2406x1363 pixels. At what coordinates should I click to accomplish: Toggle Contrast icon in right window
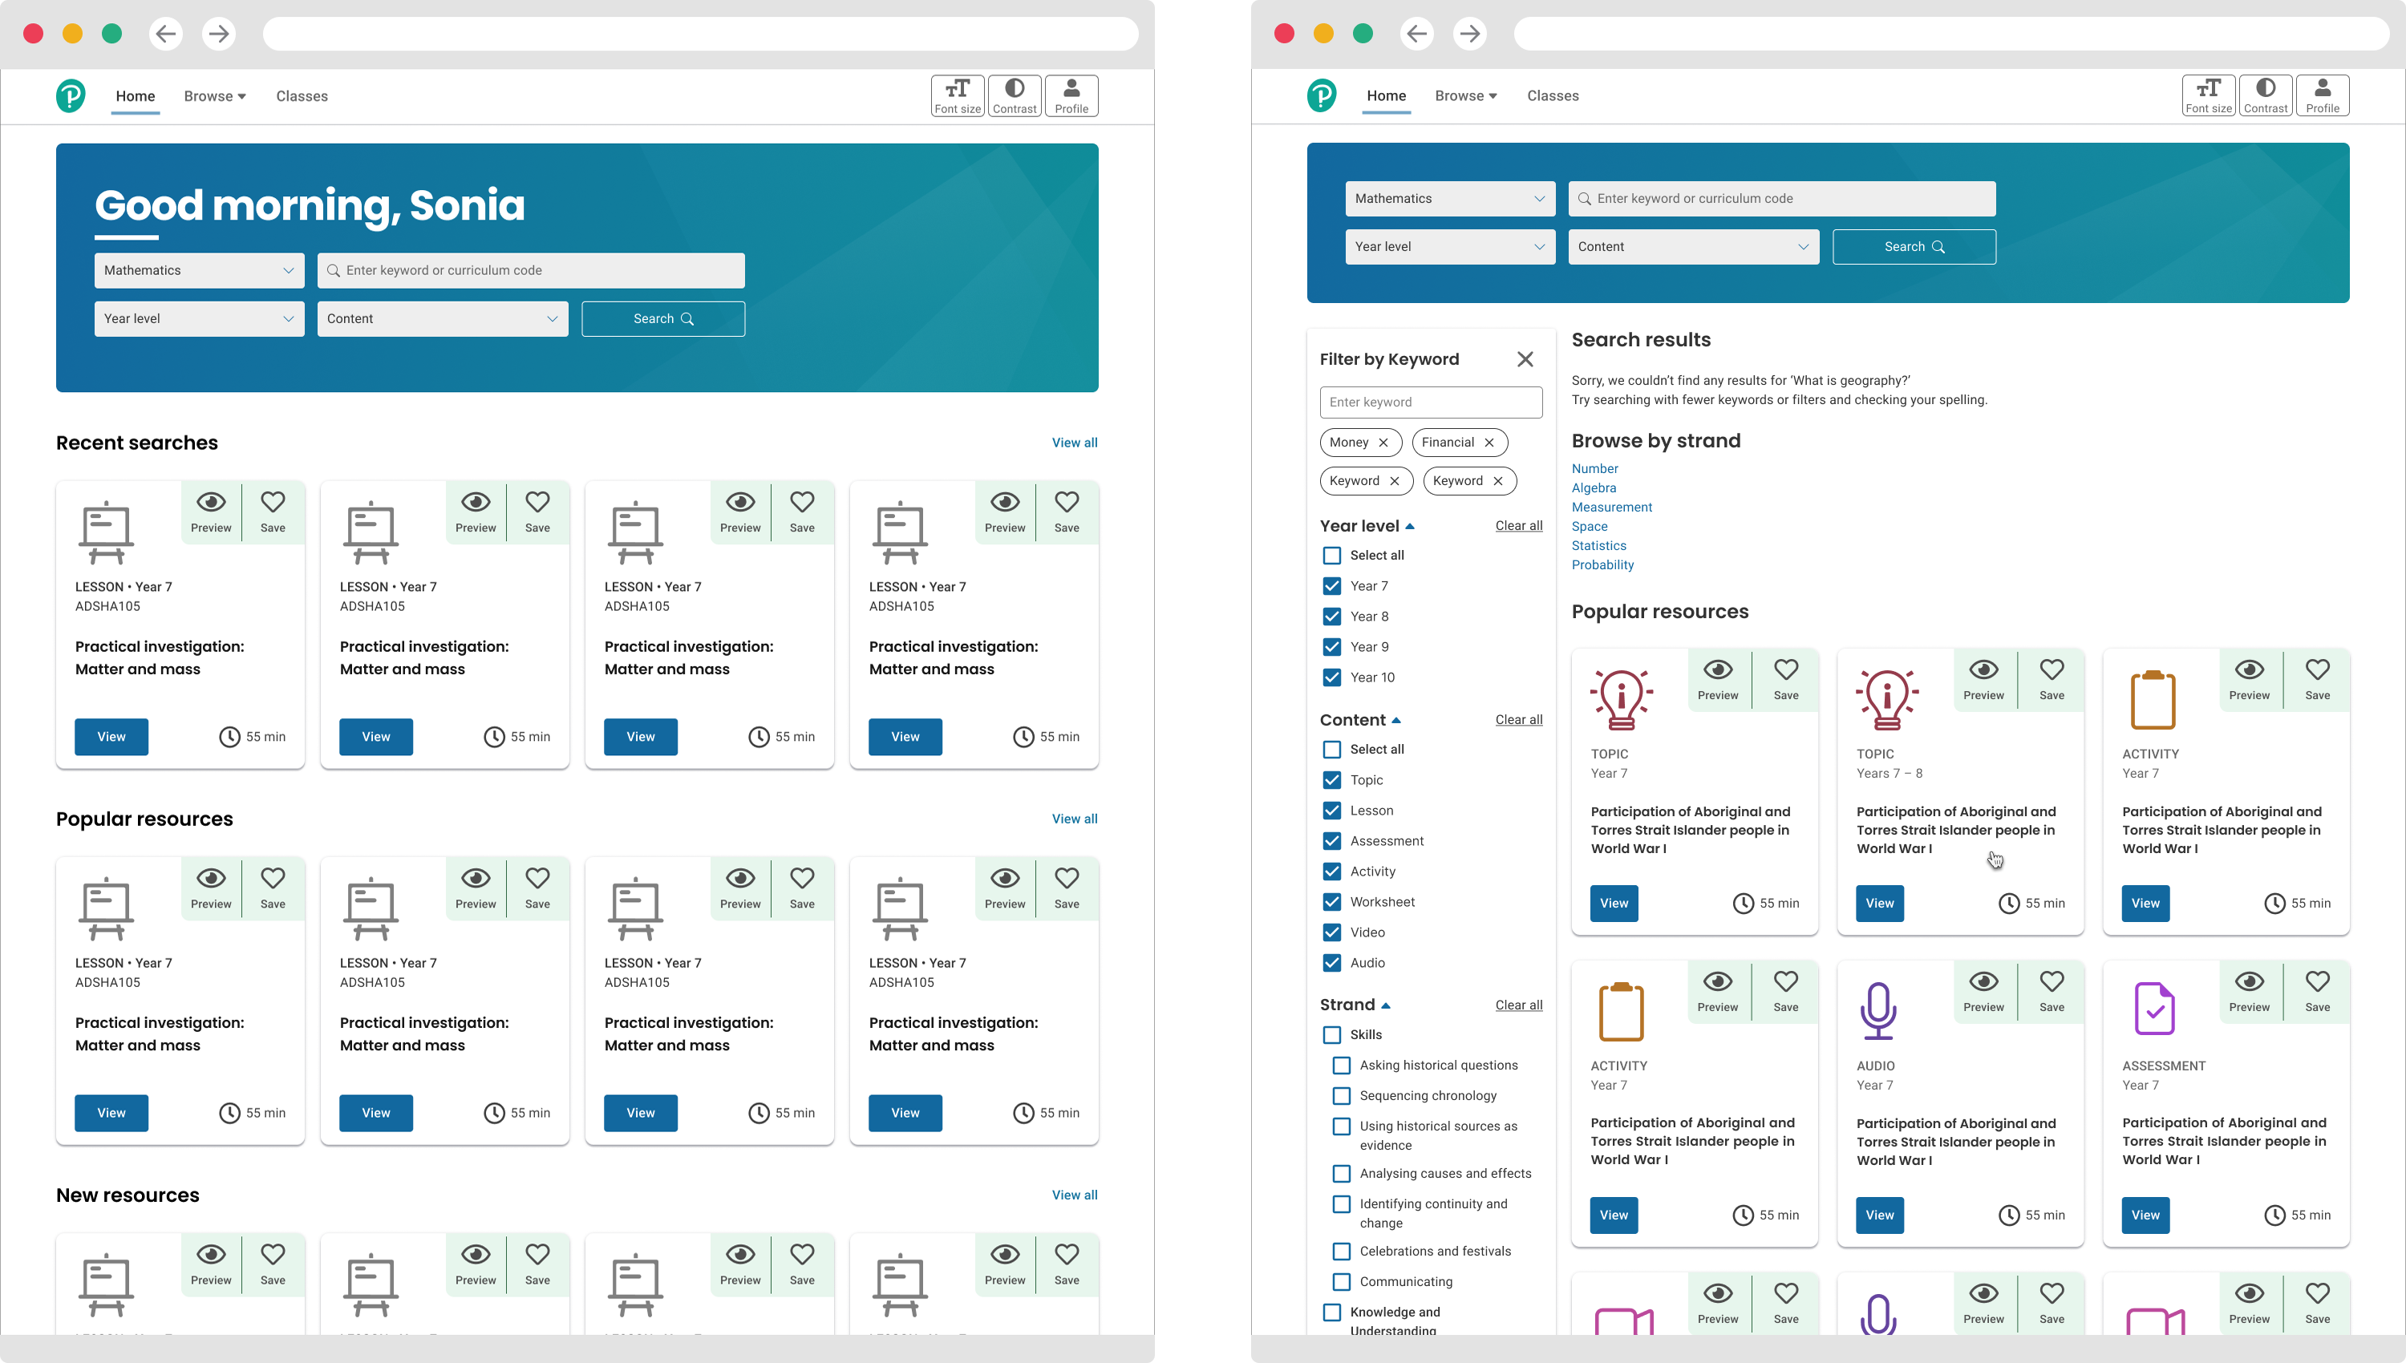[2266, 95]
